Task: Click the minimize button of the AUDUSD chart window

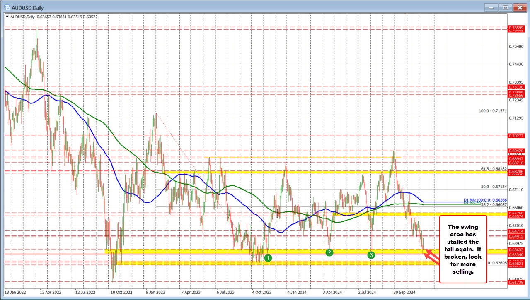Action: click(491, 7)
